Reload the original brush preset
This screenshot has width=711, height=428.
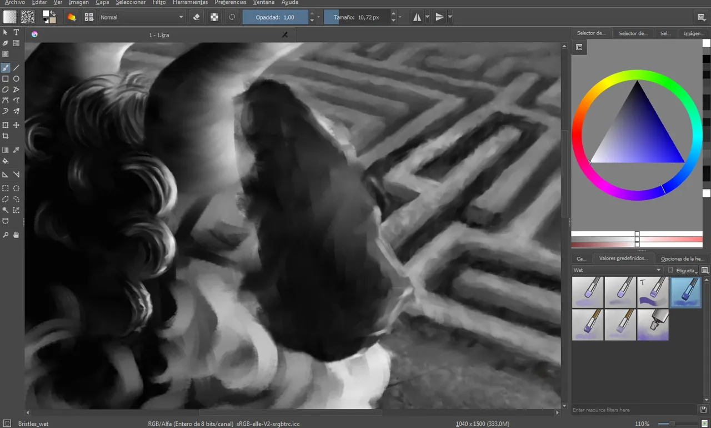[232, 17]
